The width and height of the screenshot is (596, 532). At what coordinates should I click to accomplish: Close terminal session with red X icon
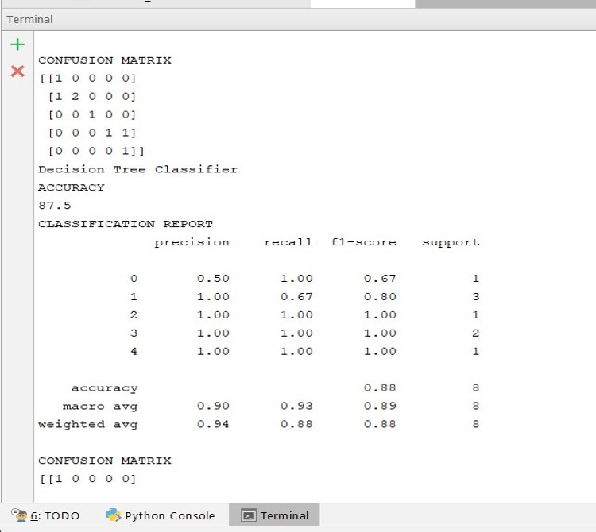[x=17, y=71]
